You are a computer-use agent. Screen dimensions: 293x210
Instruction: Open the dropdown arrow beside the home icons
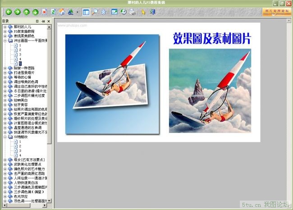[x=77, y=12]
